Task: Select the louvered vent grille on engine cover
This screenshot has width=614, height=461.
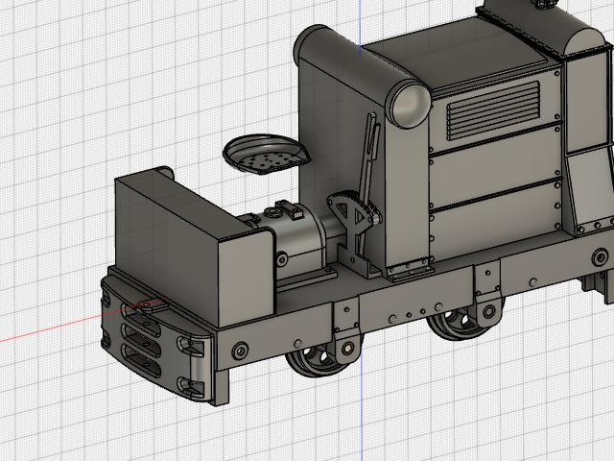Action: [493, 110]
